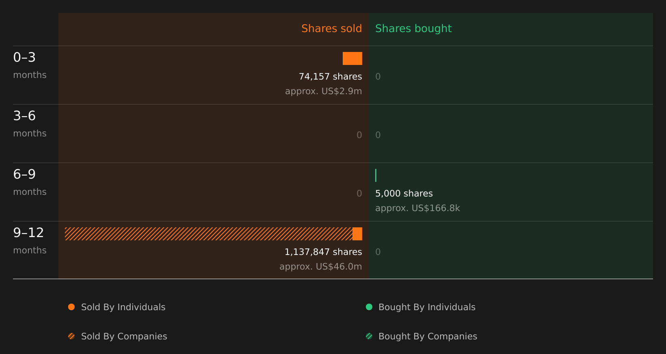
Task: Click the 3–6 months row label
Action: click(x=30, y=124)
